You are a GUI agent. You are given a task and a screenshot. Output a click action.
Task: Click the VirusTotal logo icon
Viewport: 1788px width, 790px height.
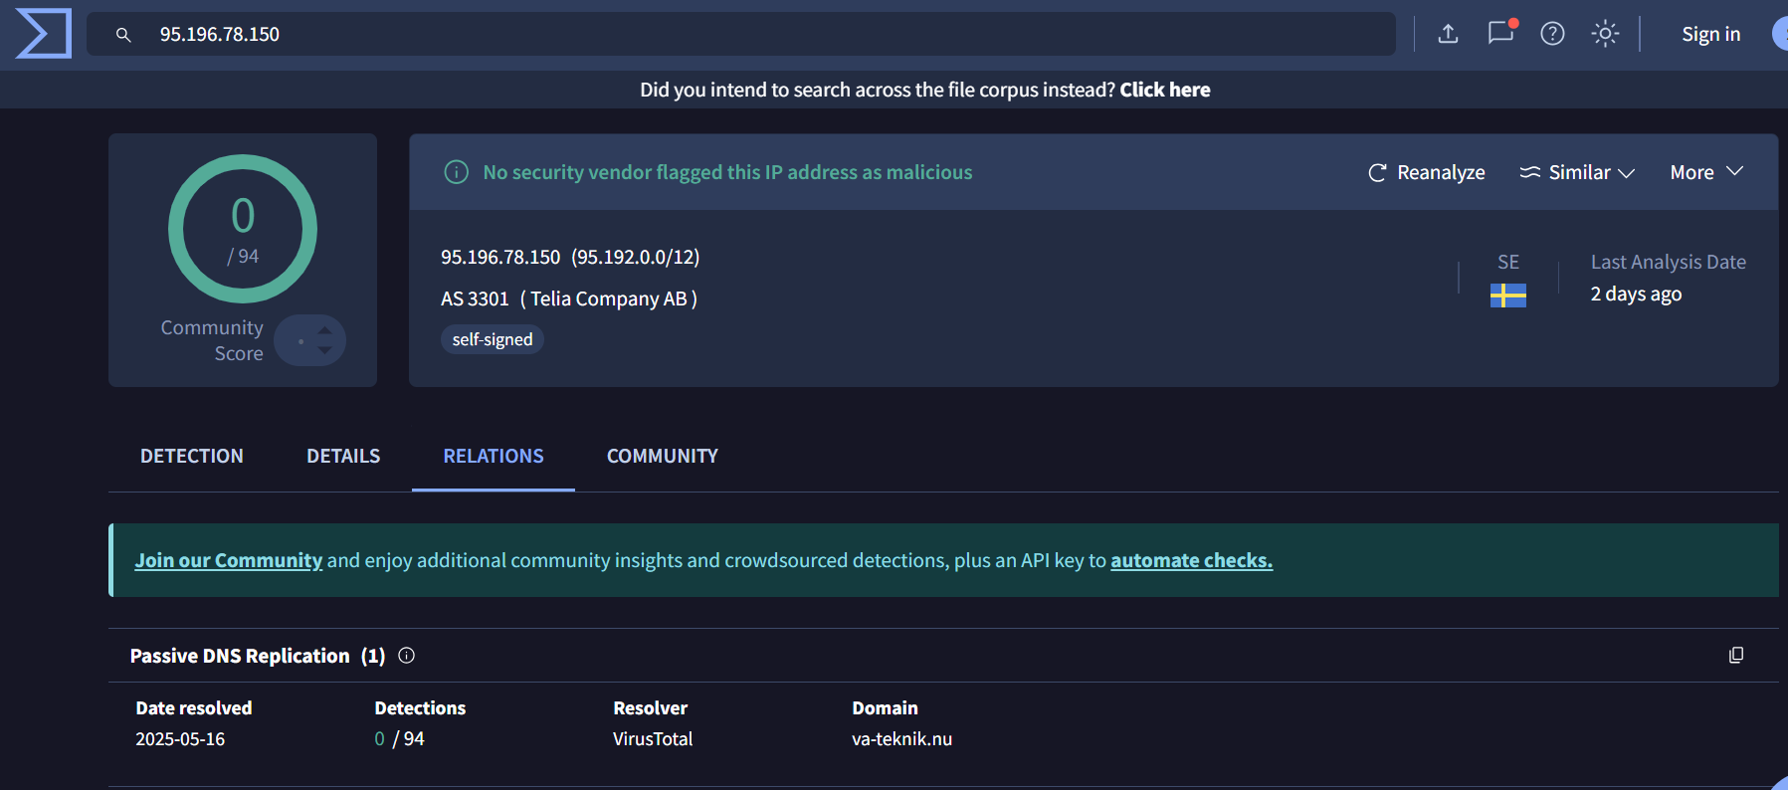click(x=44, y=34)
